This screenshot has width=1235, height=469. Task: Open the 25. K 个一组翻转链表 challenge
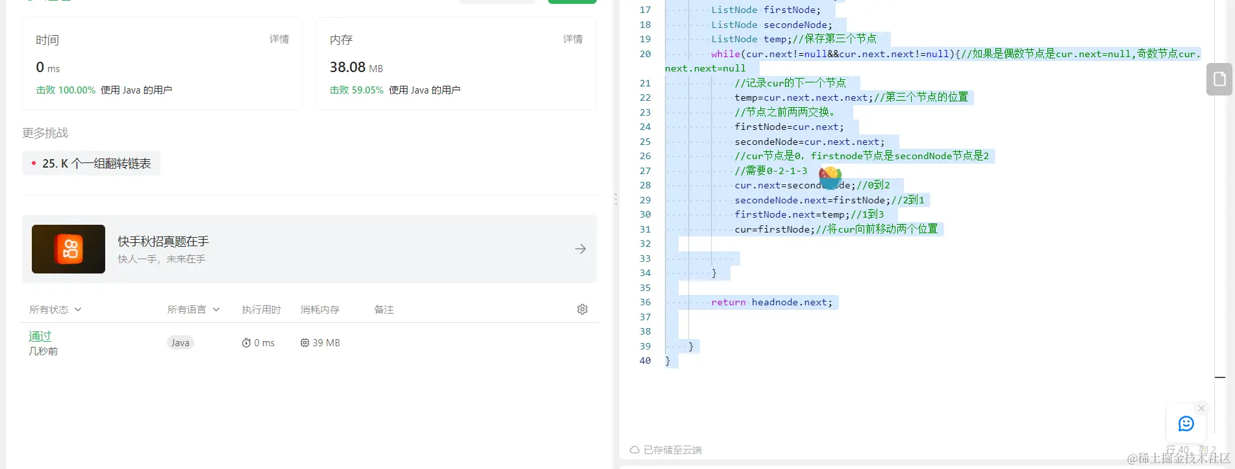tap(91, 164)
